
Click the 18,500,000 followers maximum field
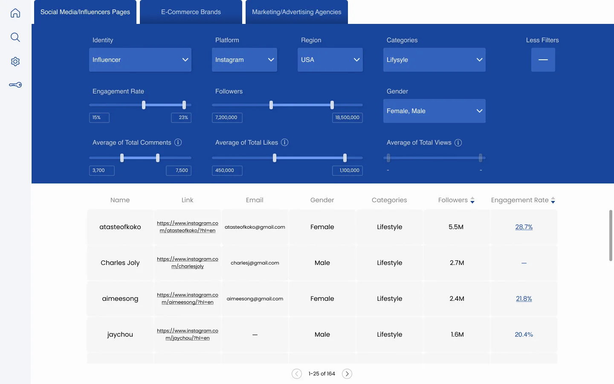pyautogui.click(x=348, y=117)
